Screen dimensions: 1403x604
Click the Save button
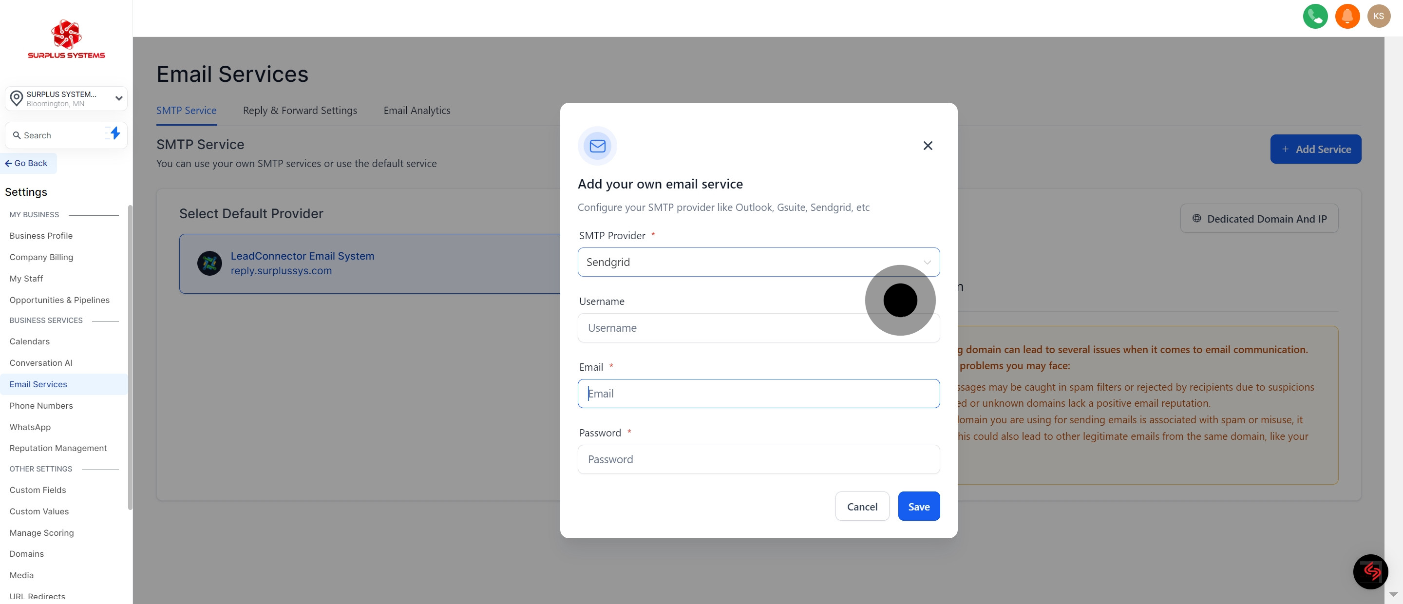pyautogui.click(x=918, y=507)
